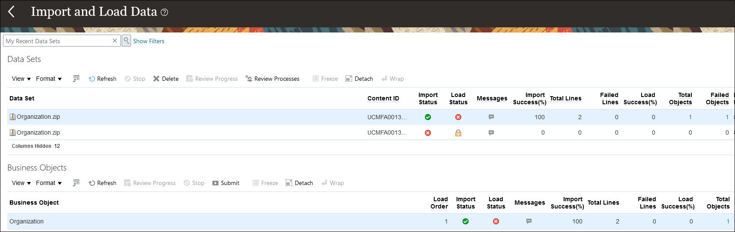The height and width of the screenshot is (232, 735).
Task: Detach the Business Objects table
Action: (299, 183)
